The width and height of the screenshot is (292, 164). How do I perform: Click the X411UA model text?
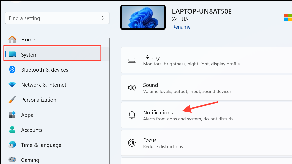coord(180,19)
